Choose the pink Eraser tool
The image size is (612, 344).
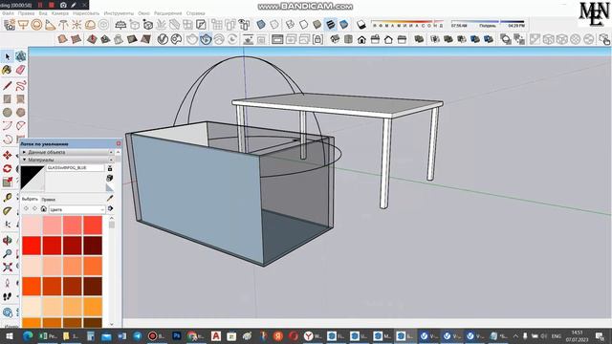coord(20,70)
